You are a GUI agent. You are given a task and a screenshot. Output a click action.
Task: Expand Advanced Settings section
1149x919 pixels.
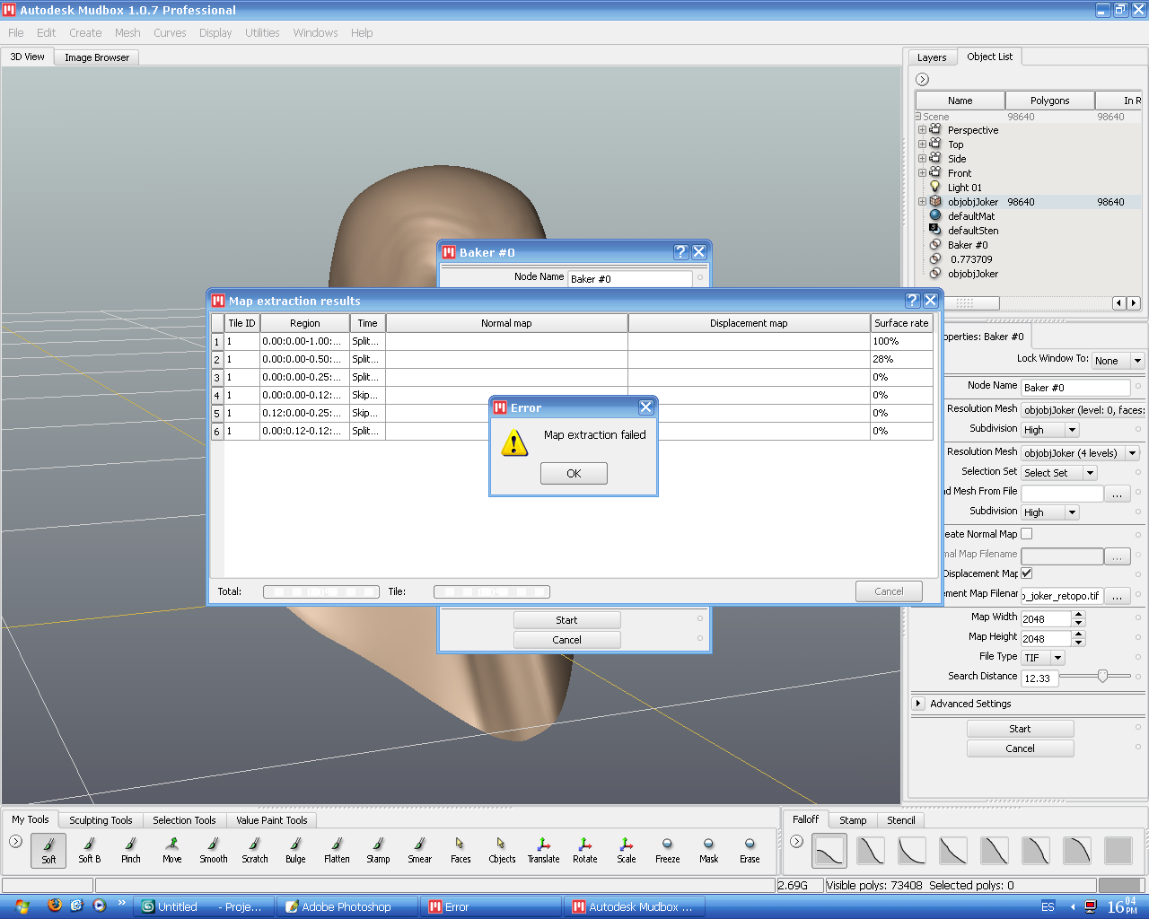pyautogui.click(x=918, y=704)
